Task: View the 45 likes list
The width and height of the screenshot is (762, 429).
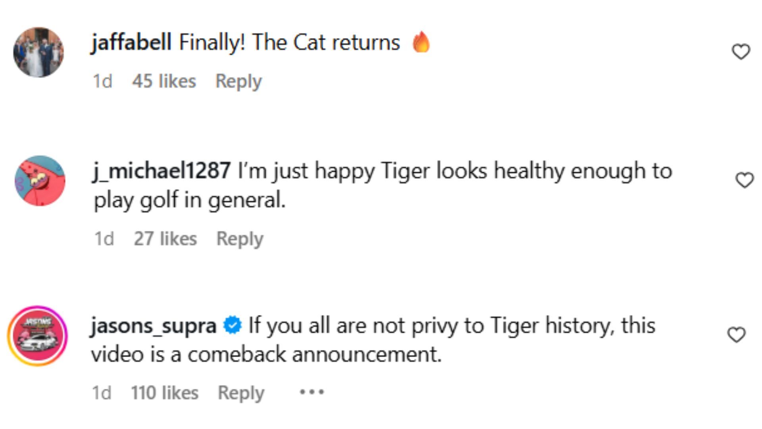Action: (x=164, y=81)
